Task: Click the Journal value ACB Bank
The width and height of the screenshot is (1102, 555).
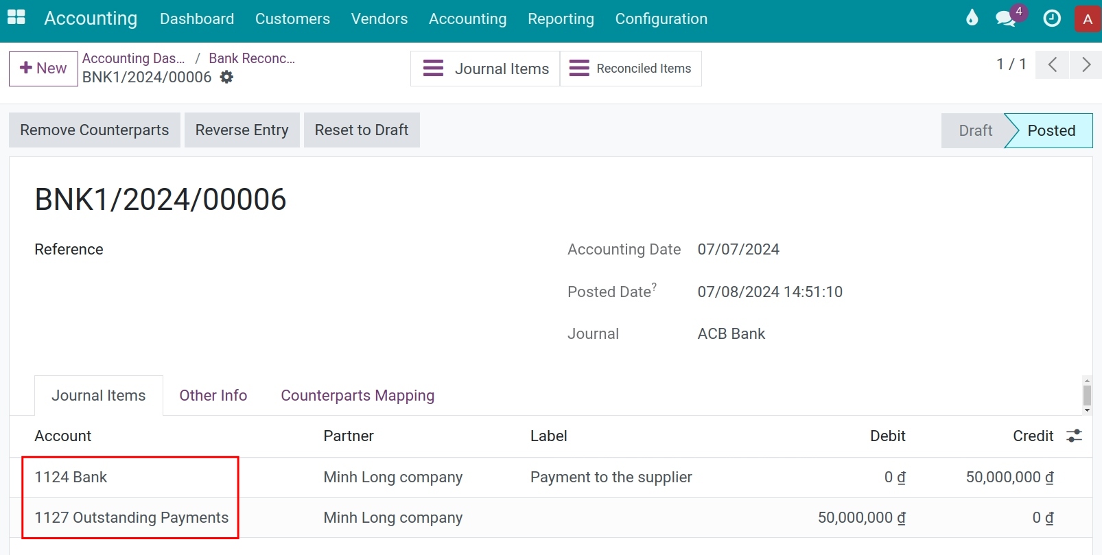Action: pos(731,334)
